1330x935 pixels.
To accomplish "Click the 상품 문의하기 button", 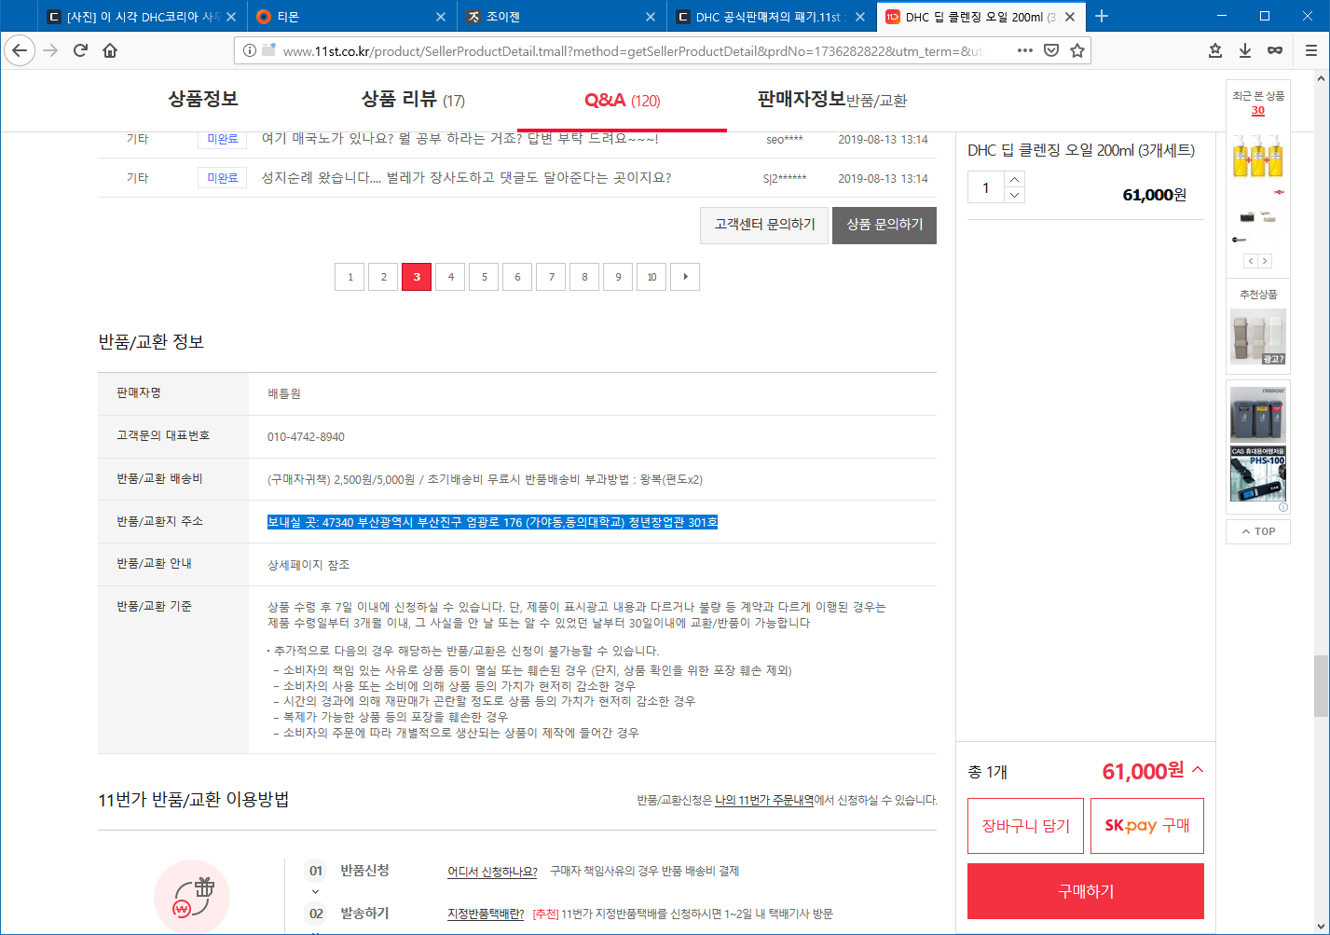I will 884,225.
